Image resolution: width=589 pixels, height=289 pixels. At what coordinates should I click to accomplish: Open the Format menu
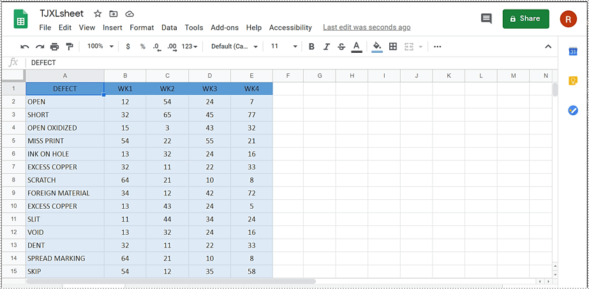[142, 27]
